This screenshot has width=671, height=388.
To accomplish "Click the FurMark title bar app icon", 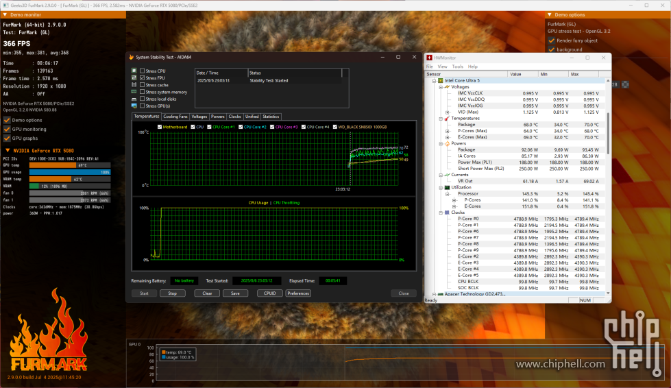I will 5,5.
